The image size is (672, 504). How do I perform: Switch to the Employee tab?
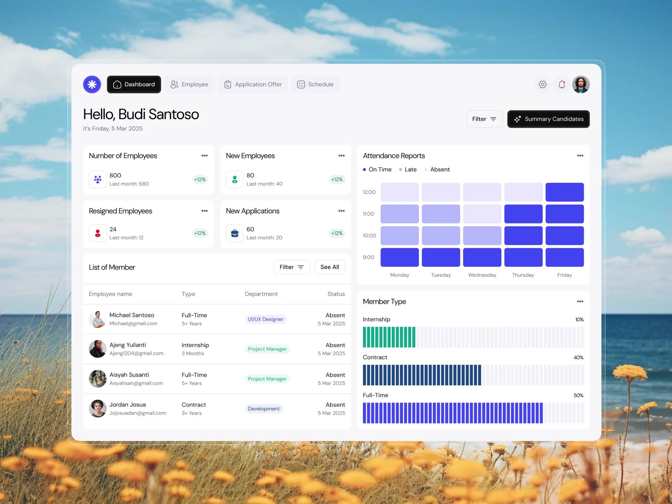click(x=189, y=84)
